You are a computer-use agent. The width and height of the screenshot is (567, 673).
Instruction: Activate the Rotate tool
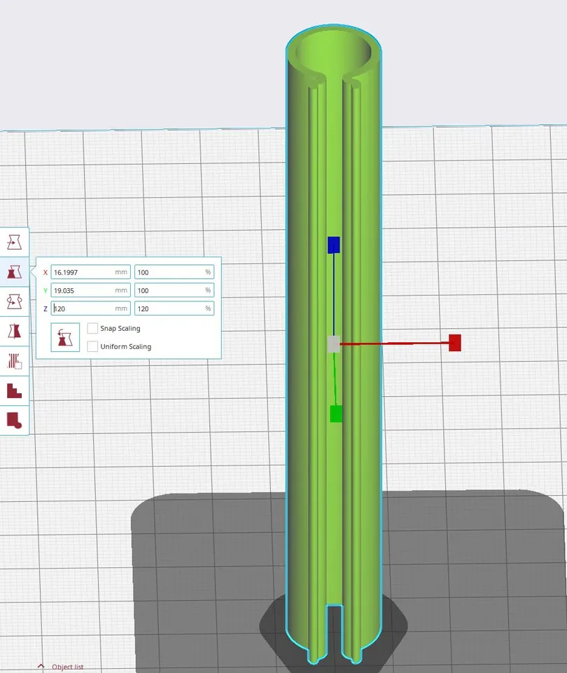click(14, 301)
